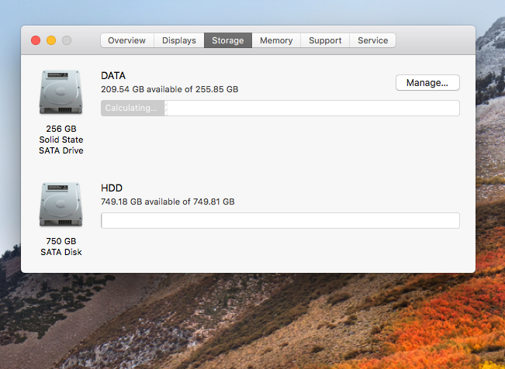
Task: Switch to the Service tab
Action: click(372, 40)
